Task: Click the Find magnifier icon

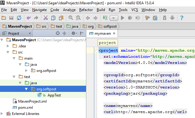Action: (71, 18)
